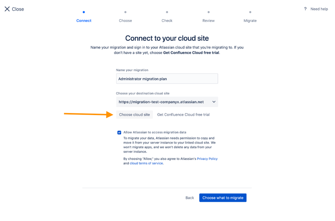Click the dropdown chevron arrow for cloud site

[x=214, y=102]
